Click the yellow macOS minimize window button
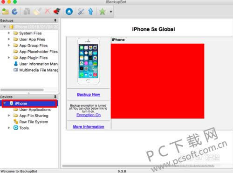The image size is (233, 173). coord(9,1)
